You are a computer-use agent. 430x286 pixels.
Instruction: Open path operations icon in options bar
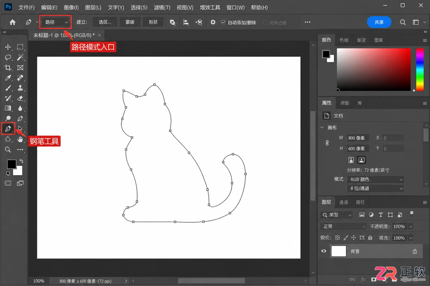tap(173, 22)
